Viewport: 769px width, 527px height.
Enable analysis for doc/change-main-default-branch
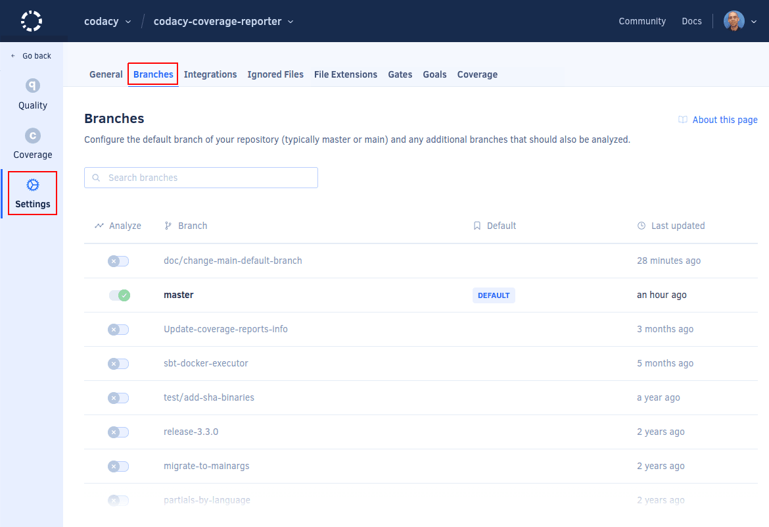click(x=118, y=261)
